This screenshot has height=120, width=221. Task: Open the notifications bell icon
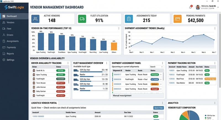click(190, 7)
